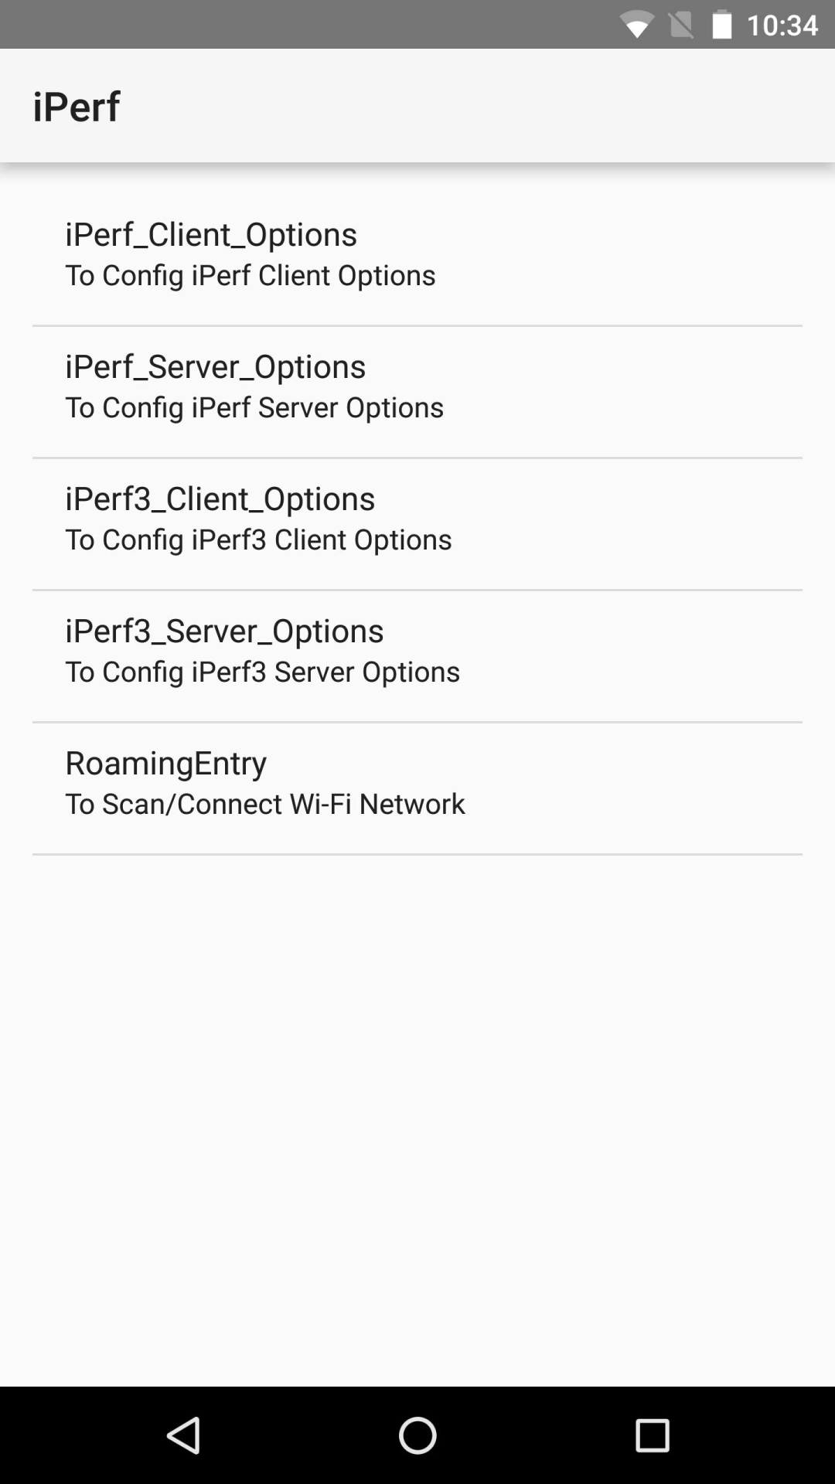Tap the Wi-Fi signal status icon
This screenshot has height=1484, width=835.
636,26
